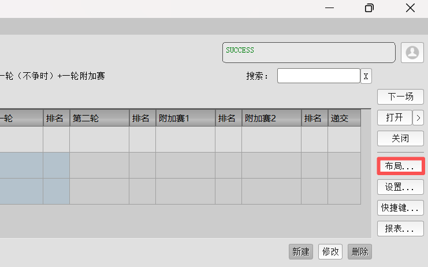The height and width of the screenshot is (267, 428).
Task: Click the 下一场 button
Action: pos(400,97)
